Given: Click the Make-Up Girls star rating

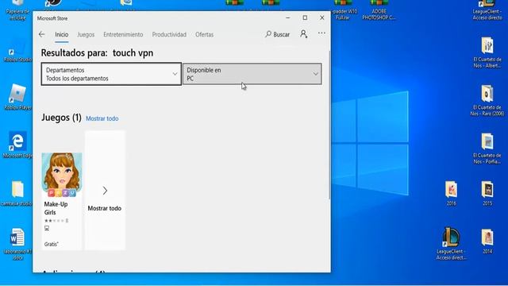Looking at the screenshot, I should pos(56,221).
